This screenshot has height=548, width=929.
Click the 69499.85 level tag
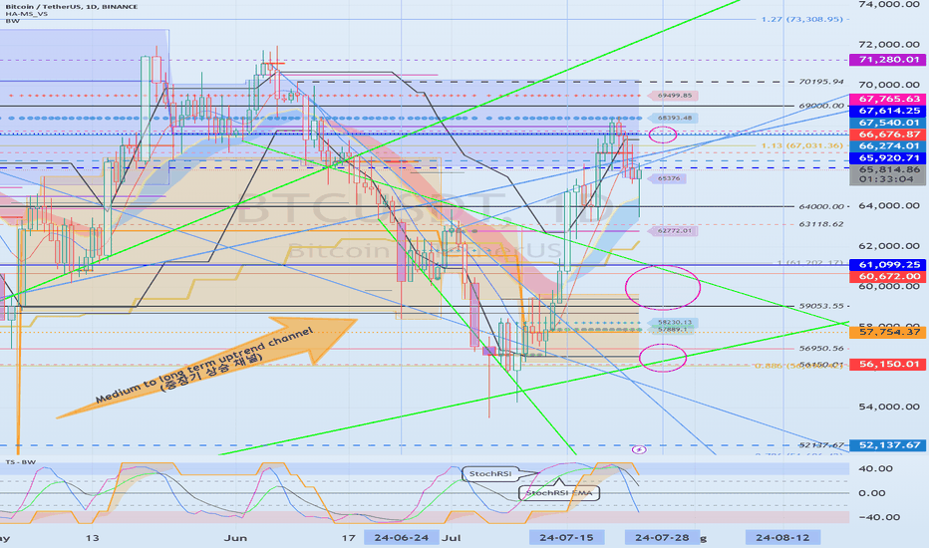674,96
